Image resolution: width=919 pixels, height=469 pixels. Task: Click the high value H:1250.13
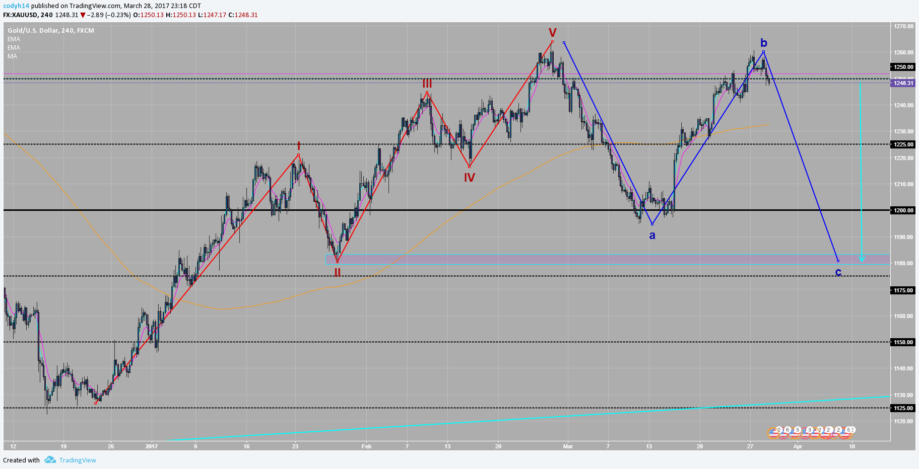pos(181,15)
